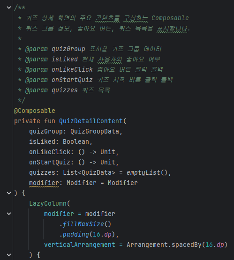Image resolution: width=234 pixels, height=260 pixels.
Task: Click underlined modifier parameter with warning
Action: click(44, 183)
